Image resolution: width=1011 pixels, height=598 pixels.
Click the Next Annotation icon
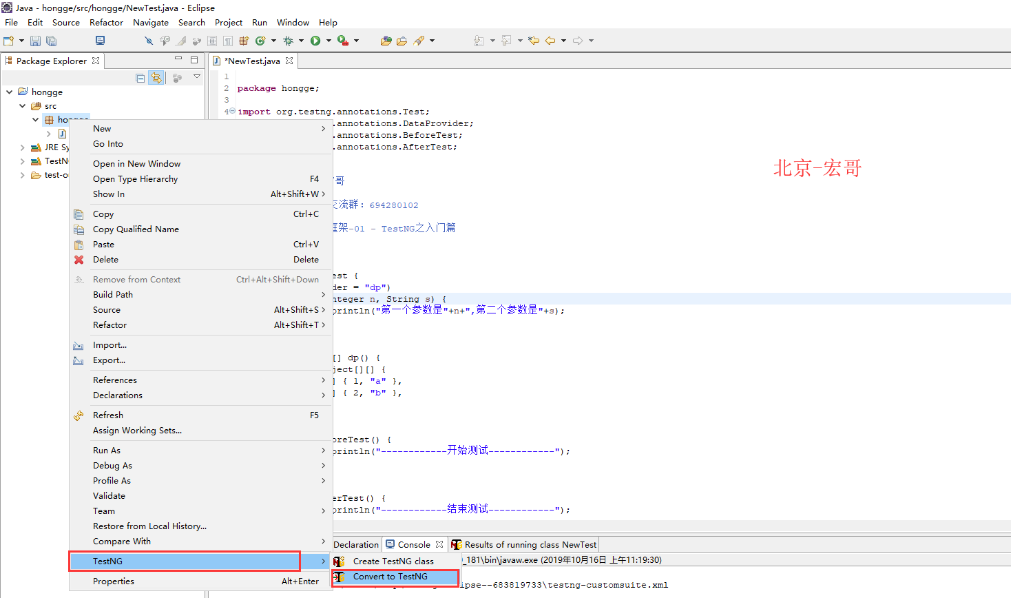click(x=479, y=41)
